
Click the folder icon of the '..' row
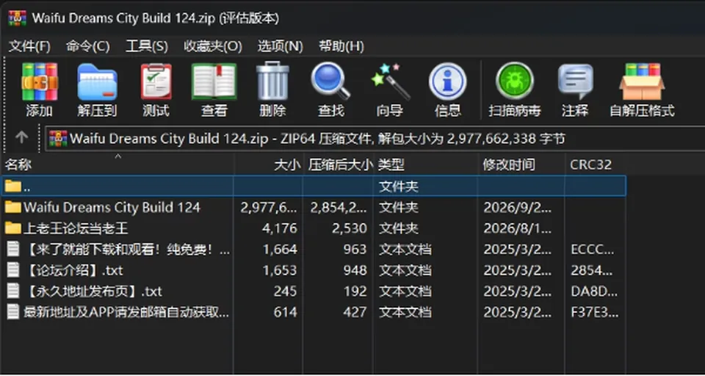13,186
